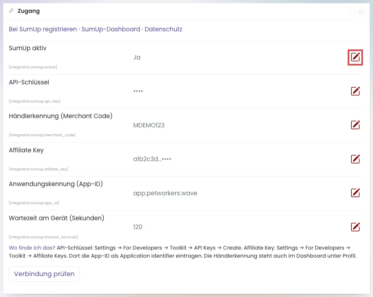This screenshot has height=297, width=373.
Task: Open the Datenschutz link
Action: [164, 29]
